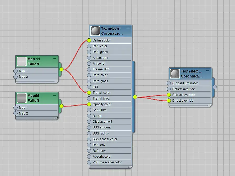235x176 pixels.
Task: Click the IOR input socket
Action: point(89,87)
